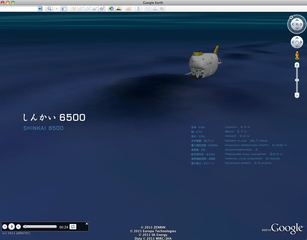Click the tour fast-forward button
Screen dimensions: 307x240
[19, 227]
